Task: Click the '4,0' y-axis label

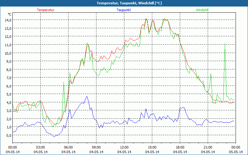Action: (9, 102)
